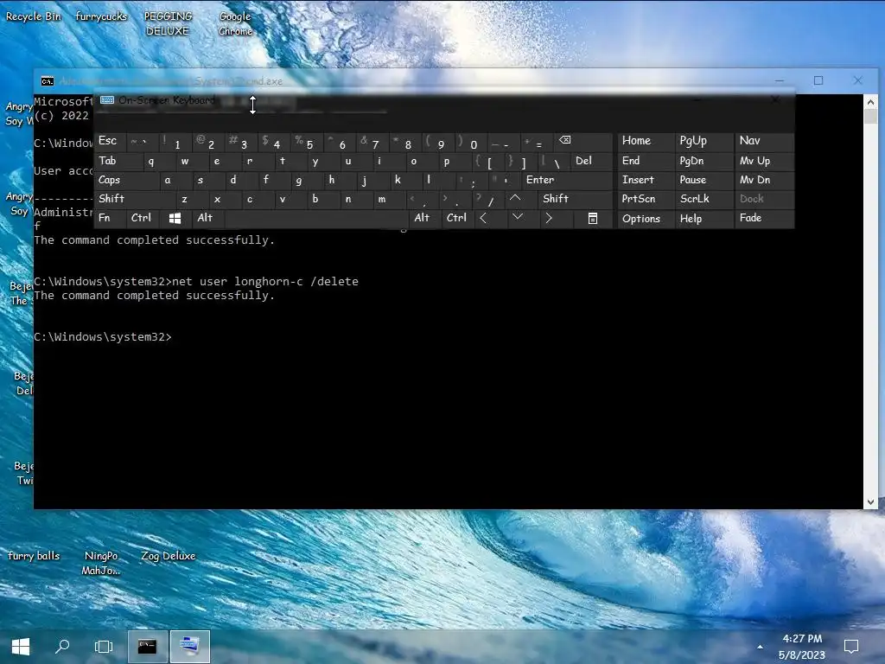Image resolution: width=885 pixels, height=664 pixels.
Task: Toggle the left Ctrl key
Action: [143, 219]
